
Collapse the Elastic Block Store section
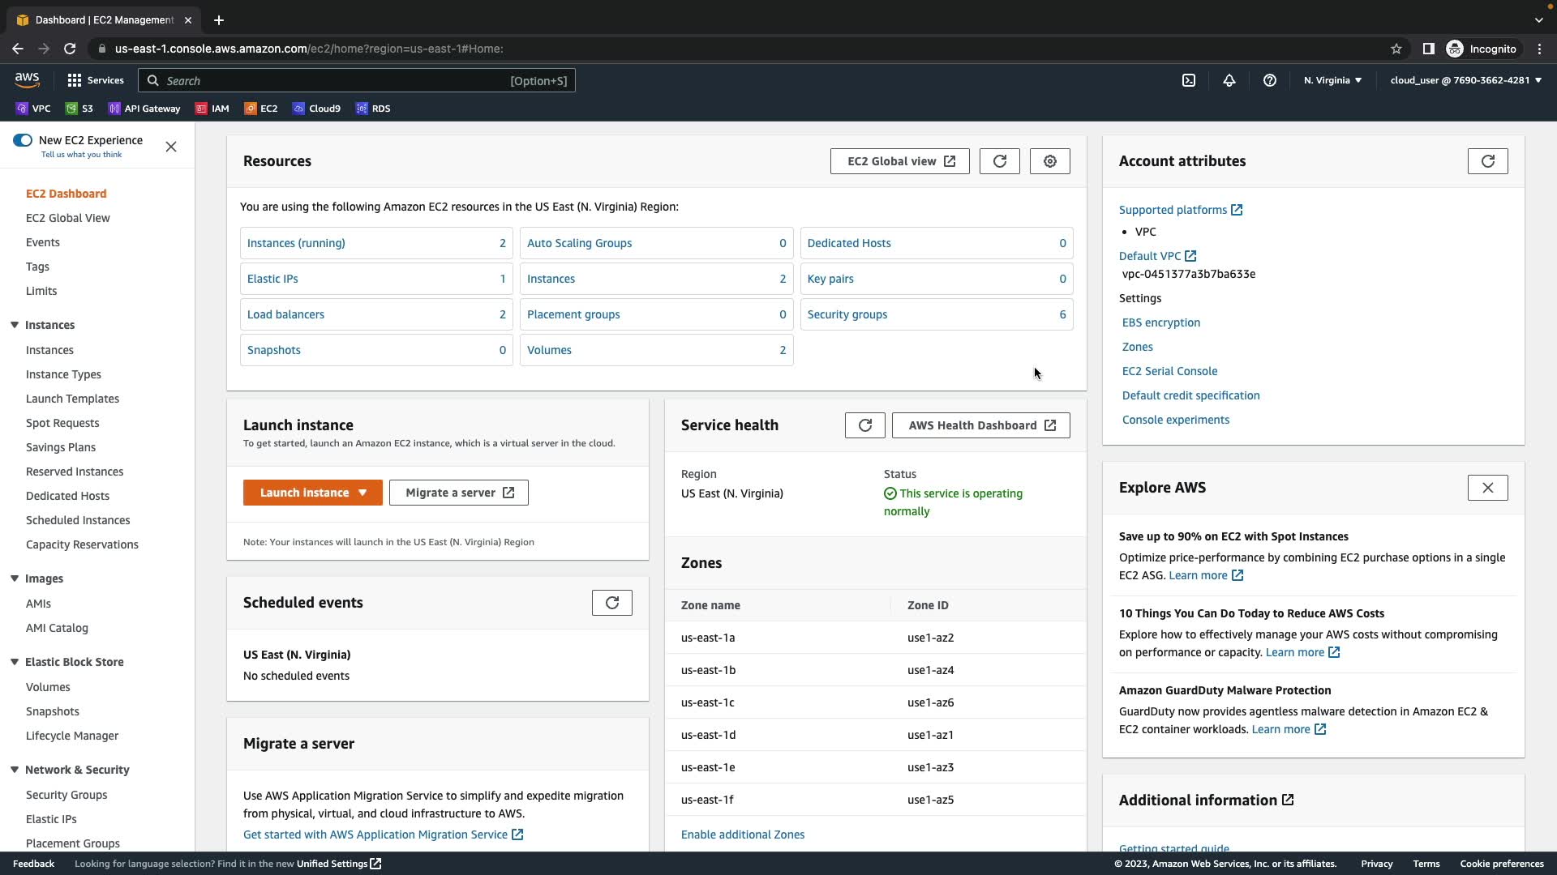point(15,662)
